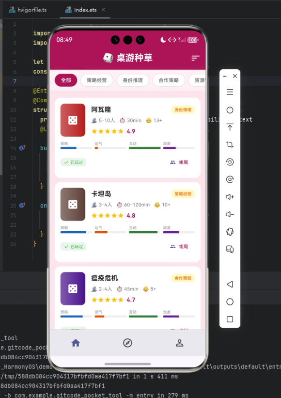
Task: Click the 阿瓦隆 game title
Action: click(101, 110)
